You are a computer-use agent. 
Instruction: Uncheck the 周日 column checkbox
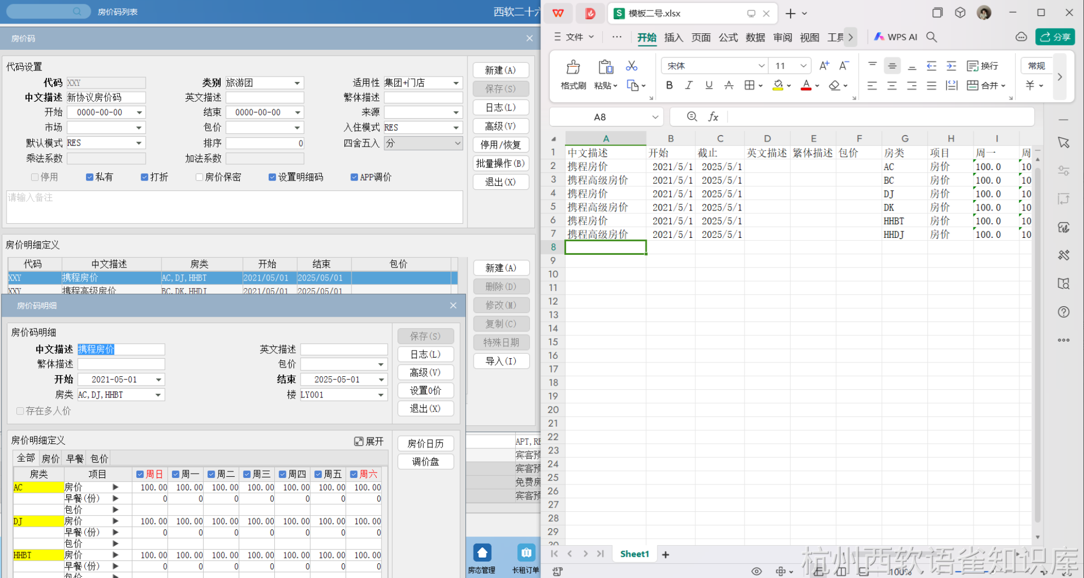[x=140, y=474]
